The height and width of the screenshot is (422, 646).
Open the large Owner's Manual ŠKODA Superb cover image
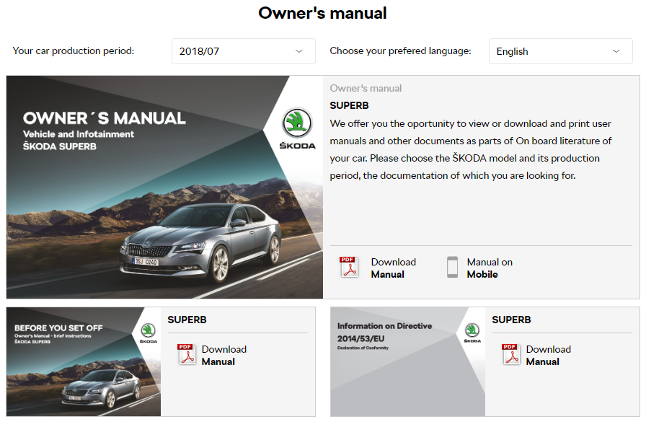point(164,187)
